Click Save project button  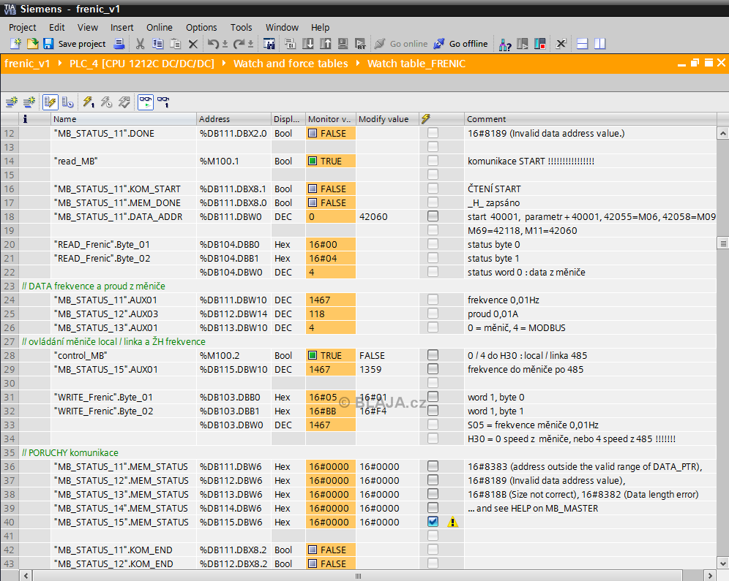click(75, 44)
